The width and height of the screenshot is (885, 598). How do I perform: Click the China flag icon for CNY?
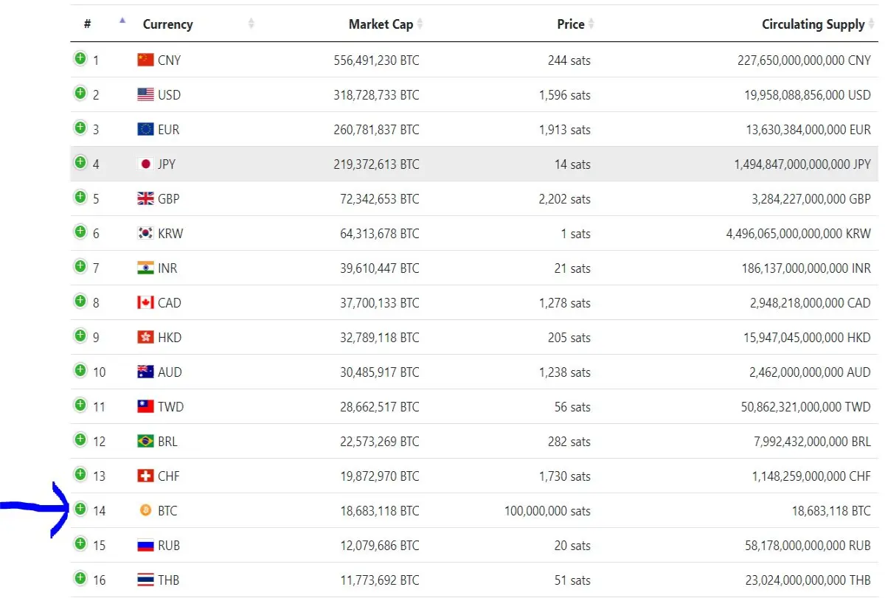click(145, 60)
